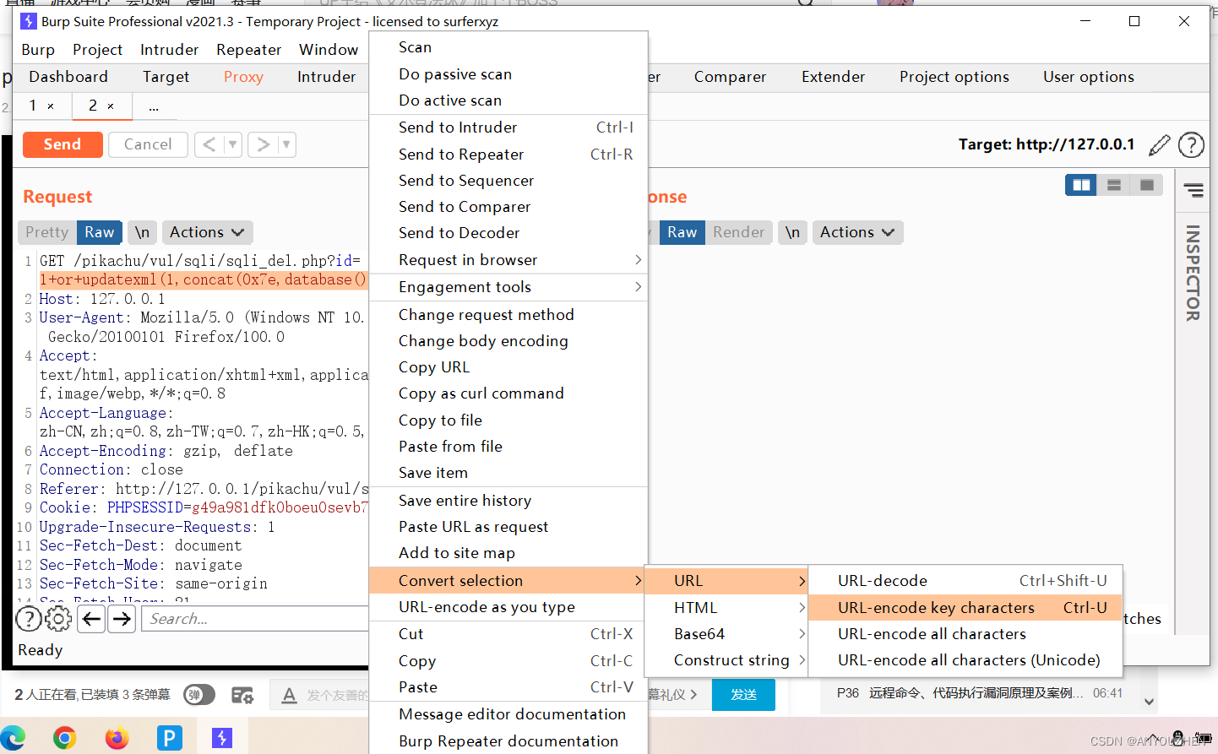Image resolution: width=1218 pixels, height=754 pixels.
Task: Switch request view to Raw
Action: coord(100,232)
